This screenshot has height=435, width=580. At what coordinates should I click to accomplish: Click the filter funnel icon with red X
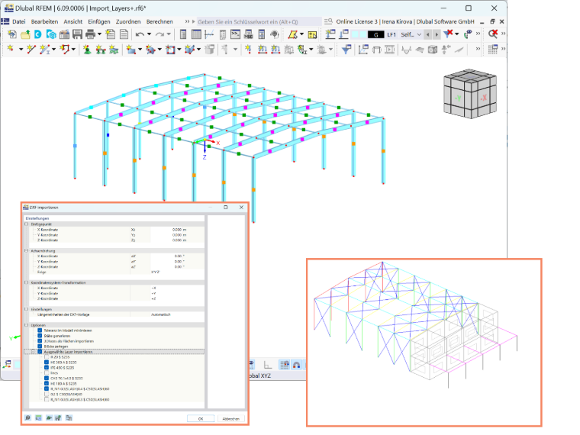[448, 34]
